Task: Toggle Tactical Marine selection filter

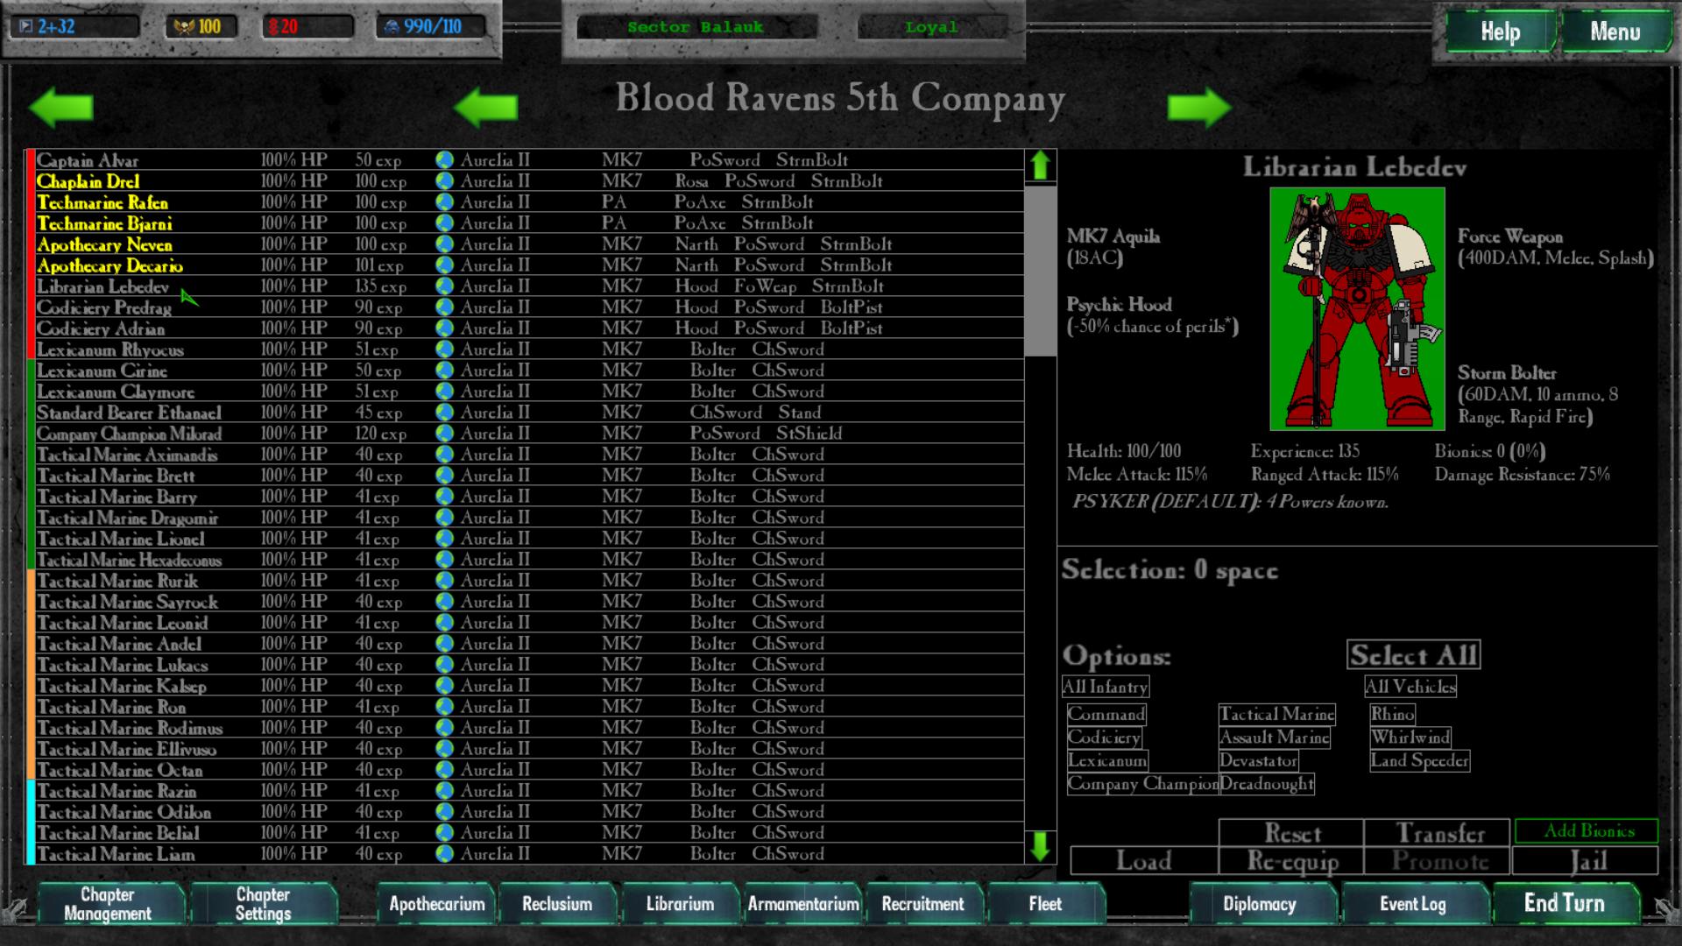Action: (x=1276, y=714)
